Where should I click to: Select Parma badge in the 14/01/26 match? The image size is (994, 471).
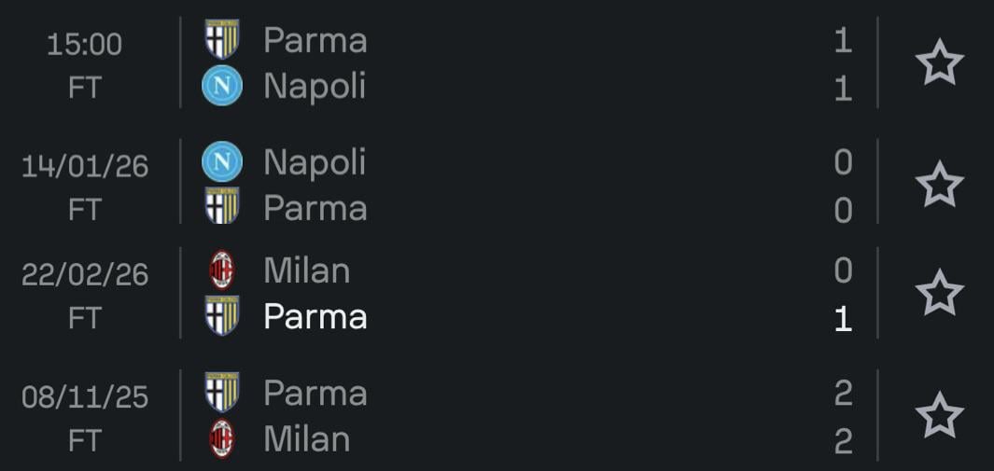coord(222,207)
